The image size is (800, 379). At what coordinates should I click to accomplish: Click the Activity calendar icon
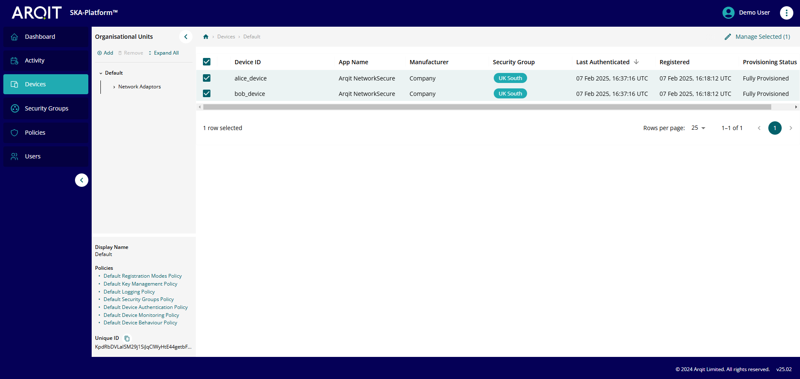click(x=15, y=60)
